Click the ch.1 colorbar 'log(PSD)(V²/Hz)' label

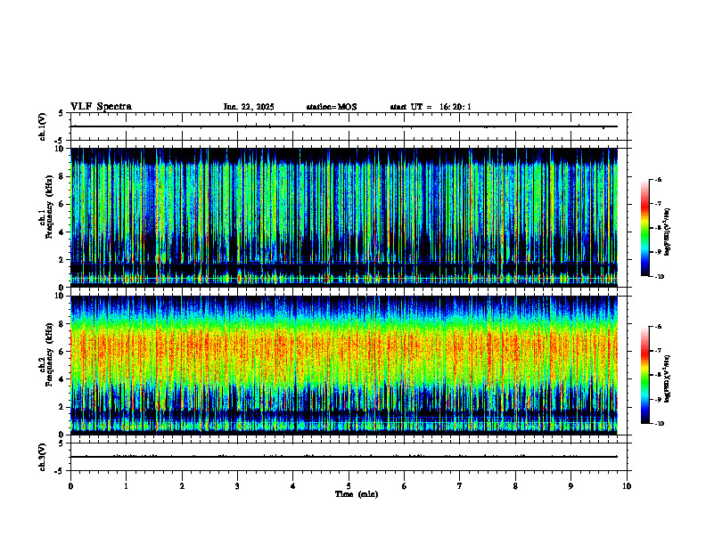tap(668, 232)
